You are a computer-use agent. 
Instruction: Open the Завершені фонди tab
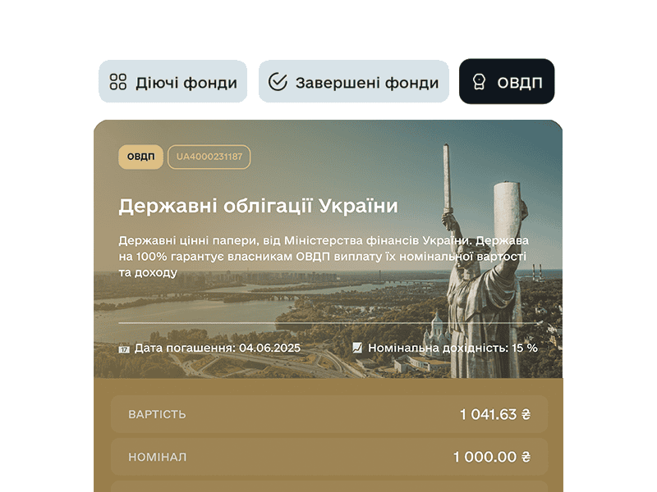coord(354,81)
